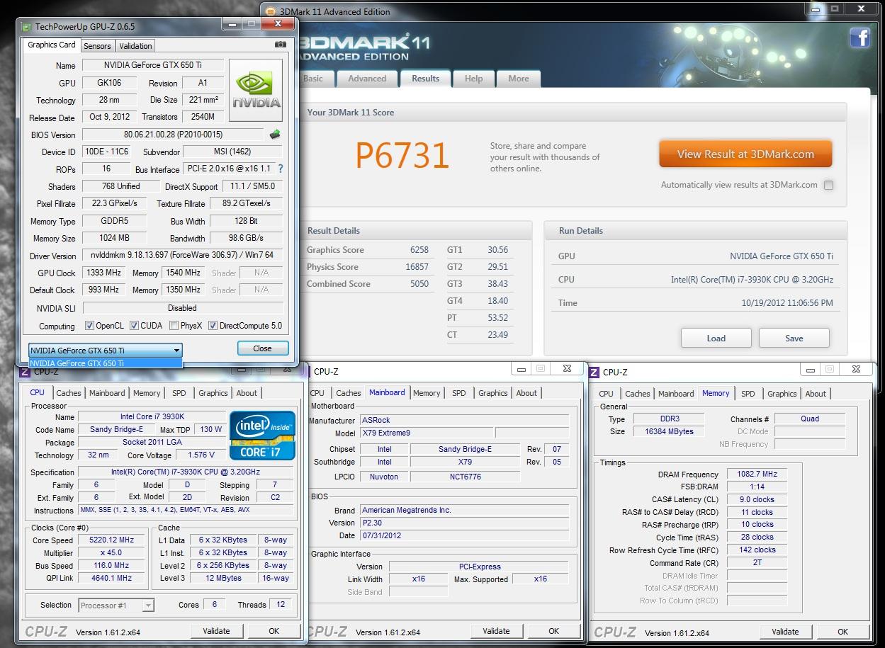Click the Driver Version field in GPU-Z
The image size is (885, 648).
pyautogui.click(x=182, y=256)
